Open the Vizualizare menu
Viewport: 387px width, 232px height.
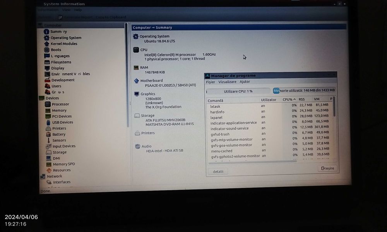coord(227,82)
